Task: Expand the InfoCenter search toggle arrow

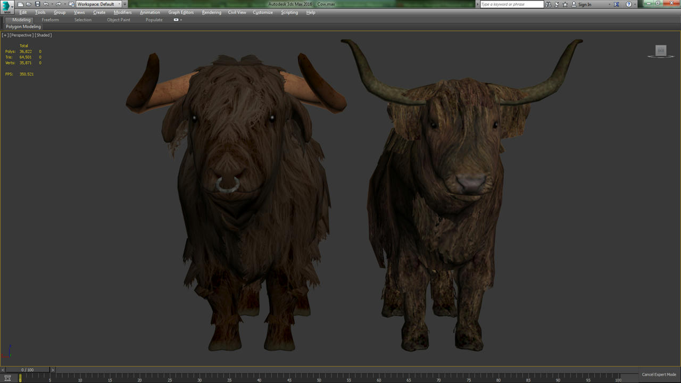Action: click(x=477, y=4)
